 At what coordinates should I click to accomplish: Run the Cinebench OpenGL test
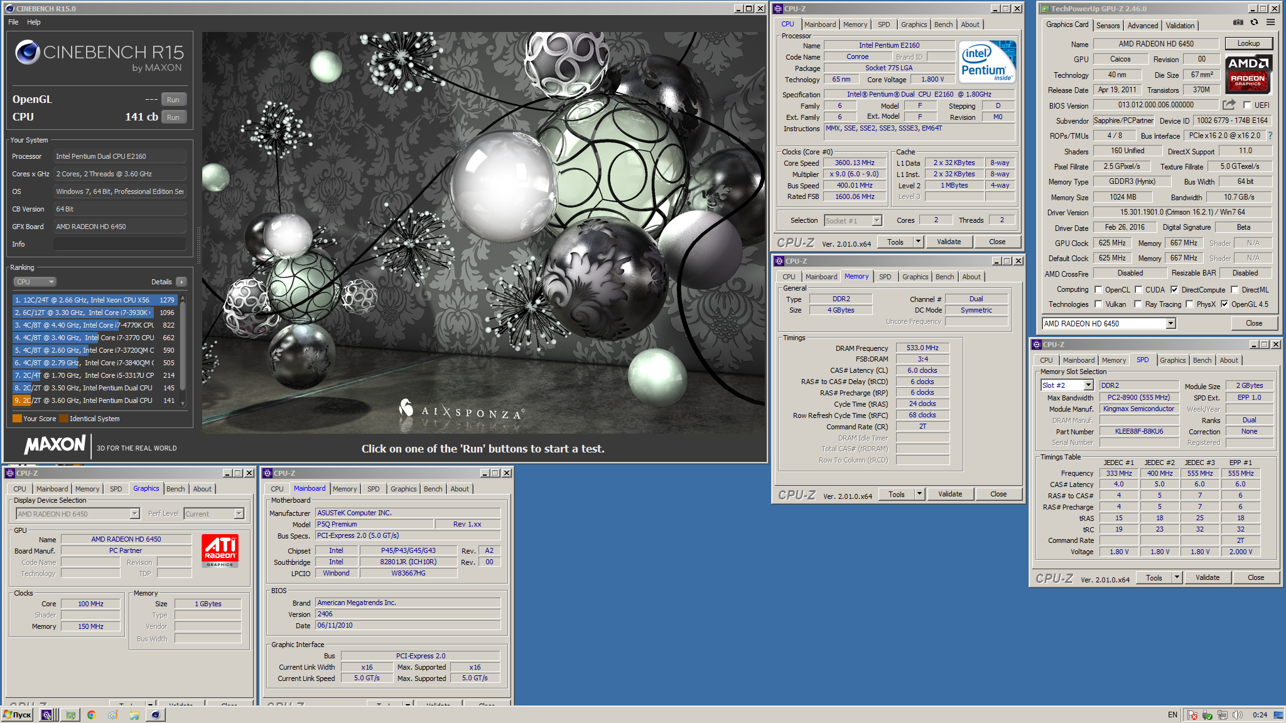(x=173, y=100)
